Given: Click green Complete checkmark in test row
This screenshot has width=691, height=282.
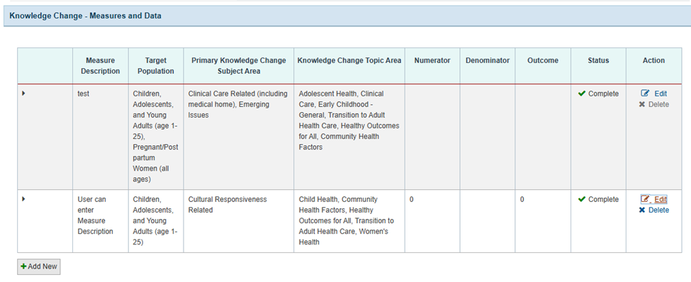Looking at the screenshot, I should 582,94.
